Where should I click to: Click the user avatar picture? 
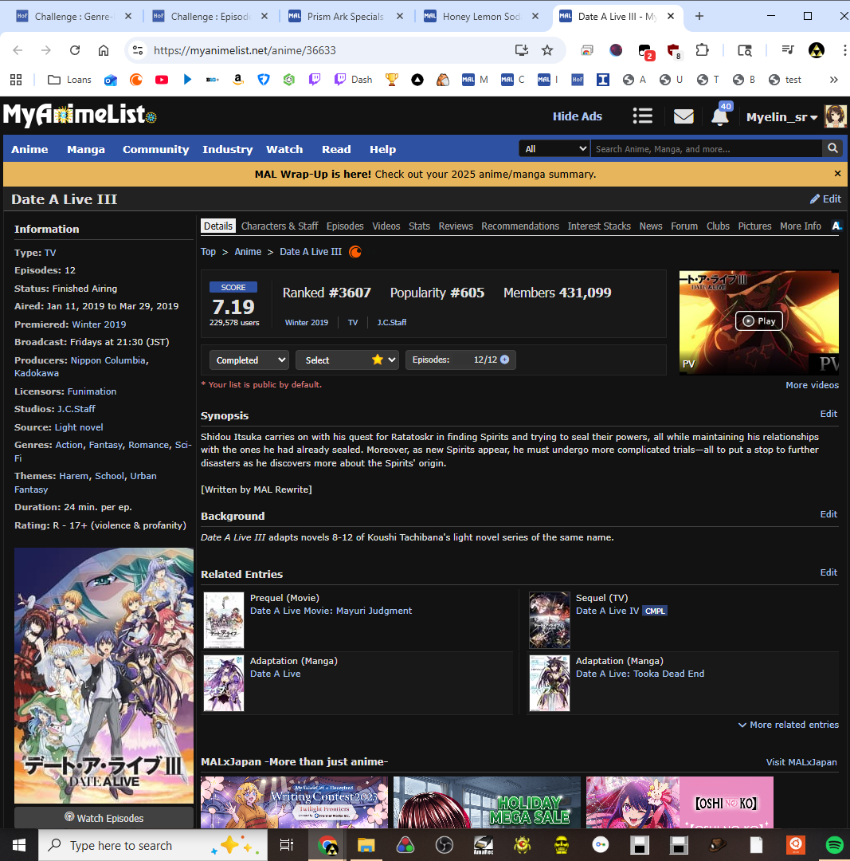point(835,116)
